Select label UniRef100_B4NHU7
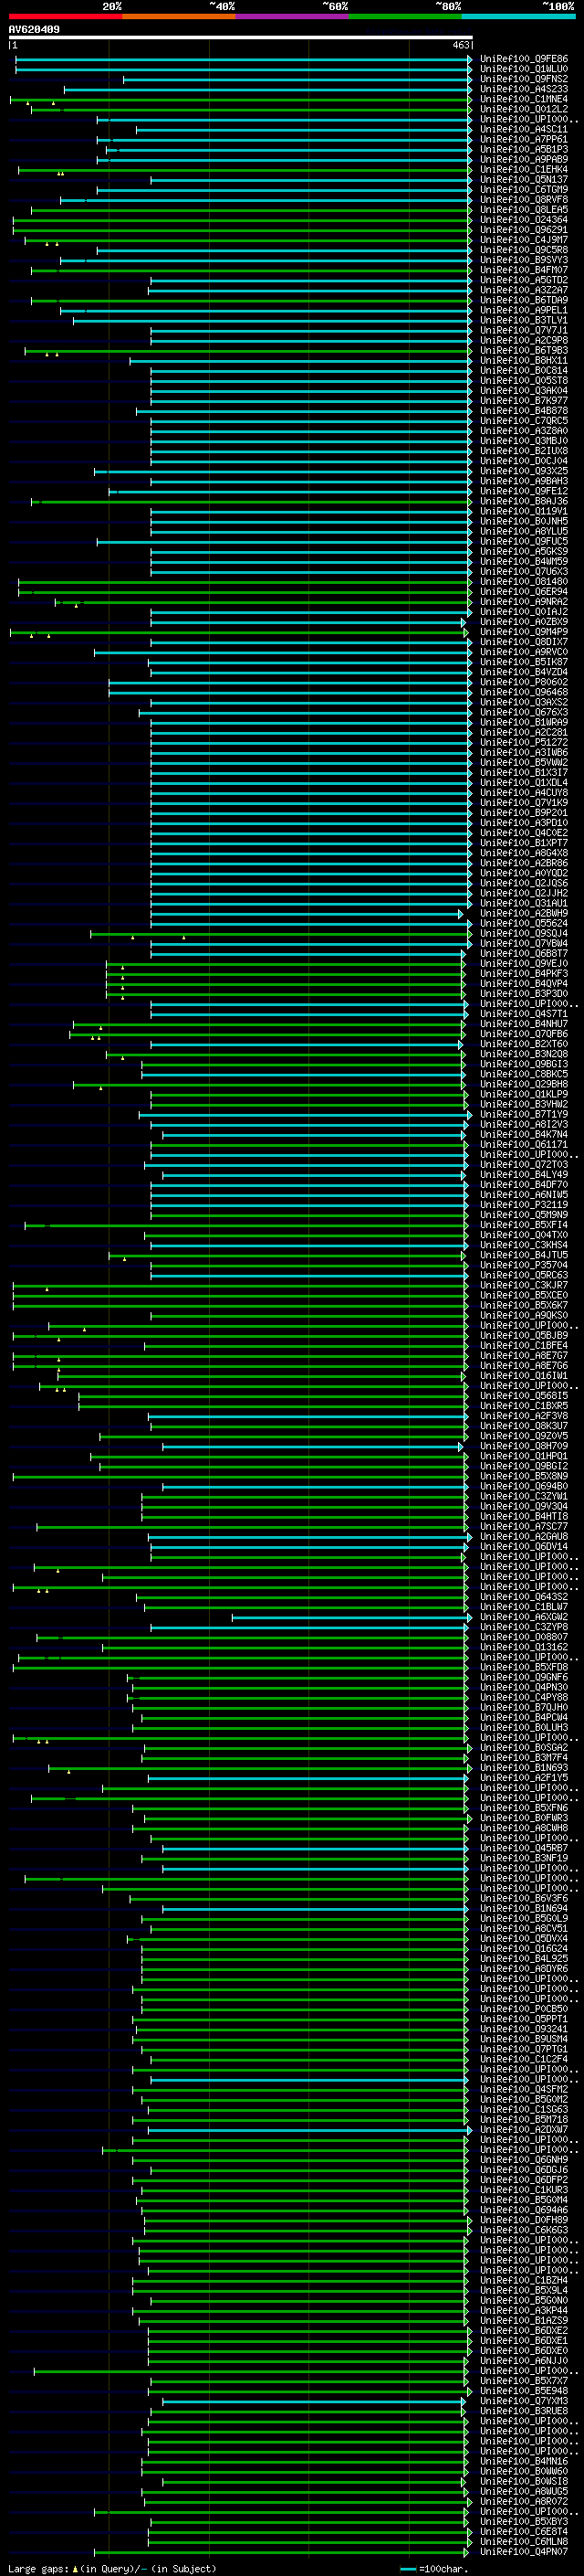 click(x=523, y=1024)
